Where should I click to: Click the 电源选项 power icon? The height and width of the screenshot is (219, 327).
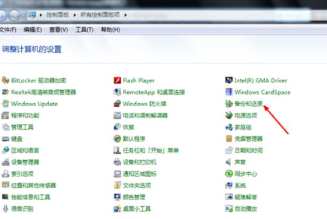tap(229, 115)
